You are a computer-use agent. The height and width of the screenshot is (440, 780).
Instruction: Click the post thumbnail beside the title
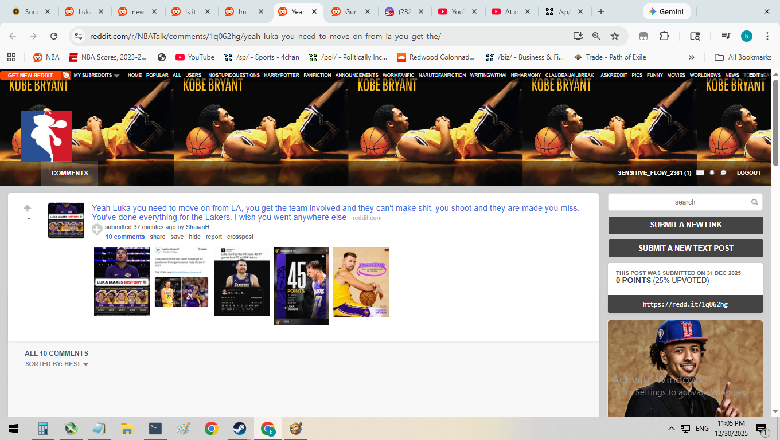pos(66,221)
